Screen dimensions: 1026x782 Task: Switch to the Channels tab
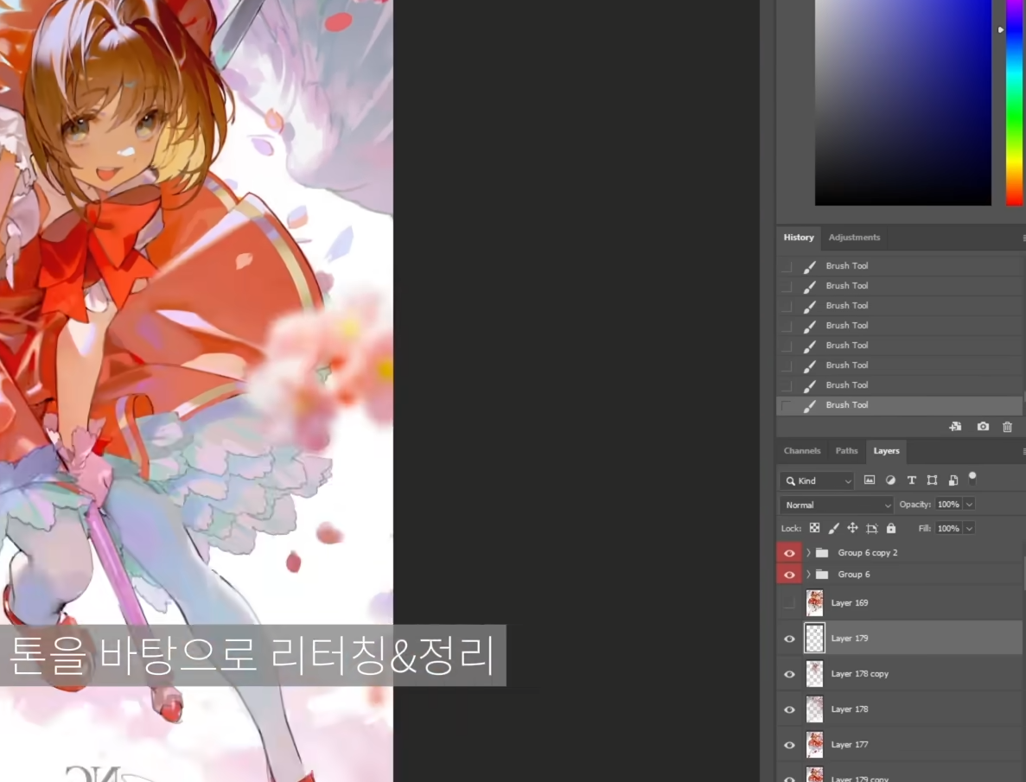point(801,451)
